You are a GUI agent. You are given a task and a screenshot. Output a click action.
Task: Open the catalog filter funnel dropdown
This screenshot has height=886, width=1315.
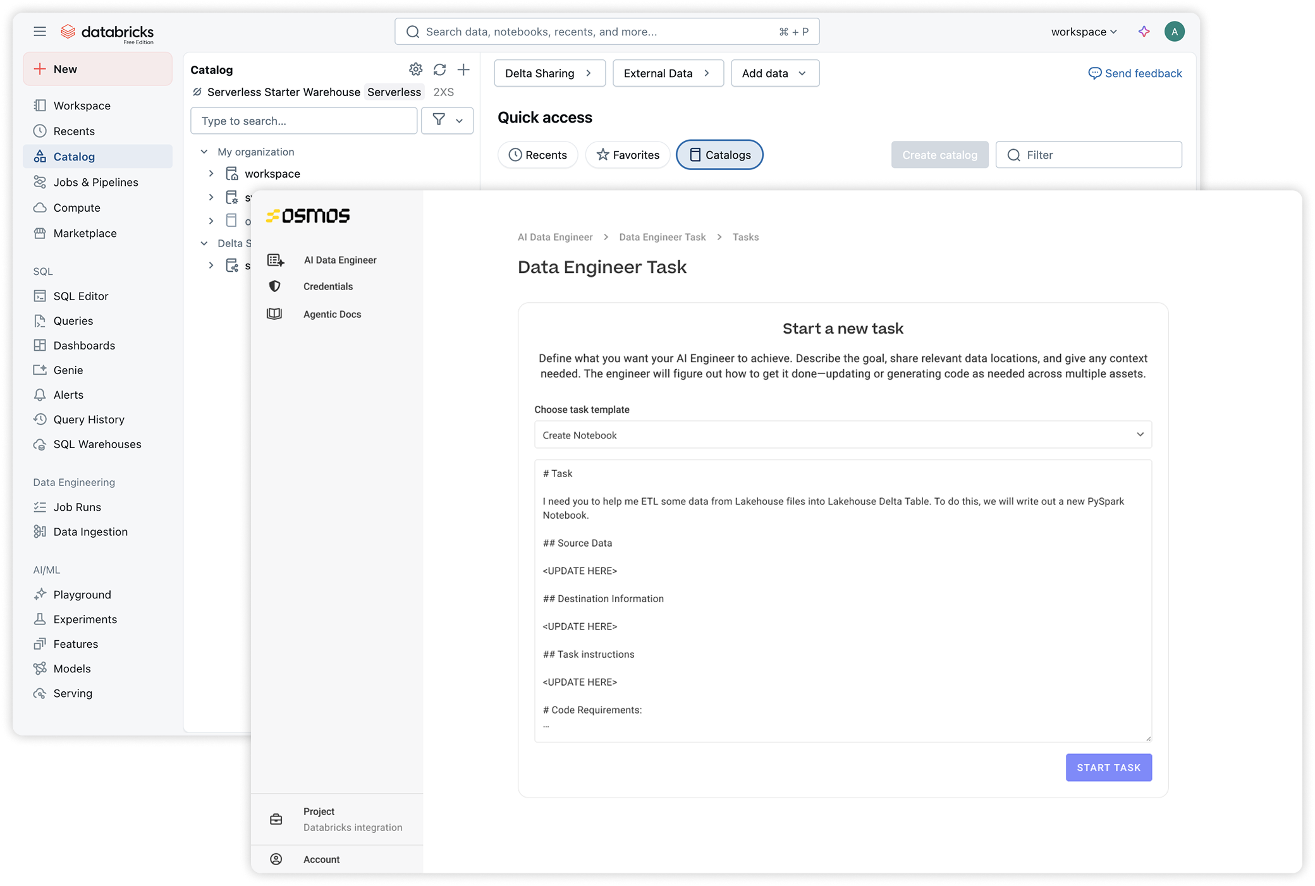click(447, 120)
